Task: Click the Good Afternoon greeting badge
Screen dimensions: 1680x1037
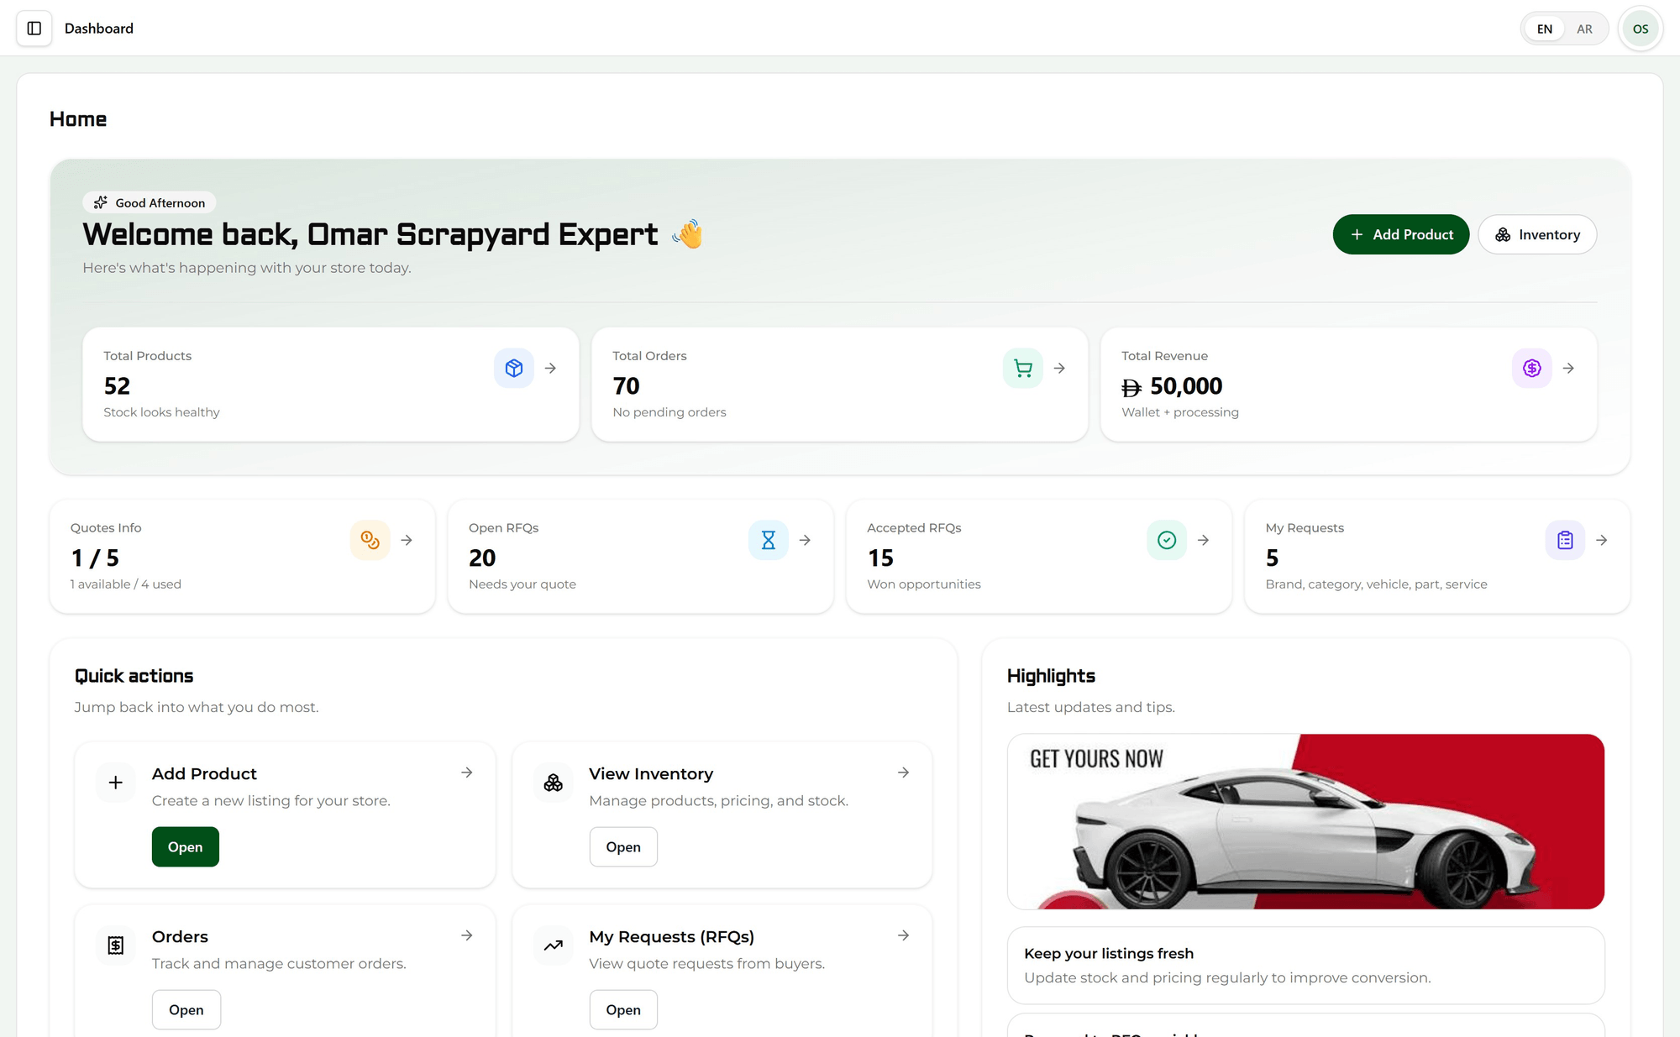Action: click(x=150, y=202)
